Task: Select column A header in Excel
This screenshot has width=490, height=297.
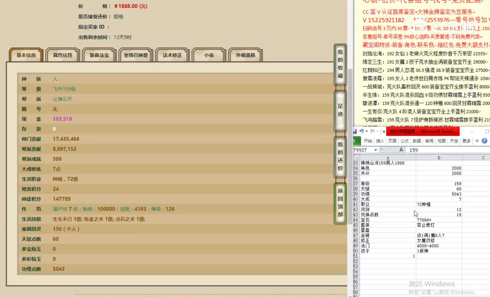Action: point(388,158)
